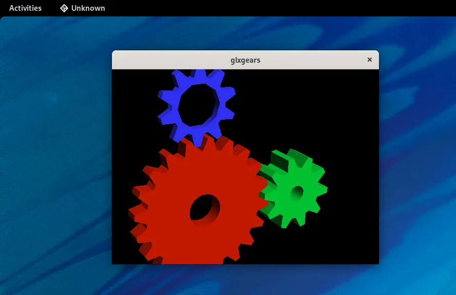
Task: Click the diamond icon beside Unknown
Action: (64, 8)
